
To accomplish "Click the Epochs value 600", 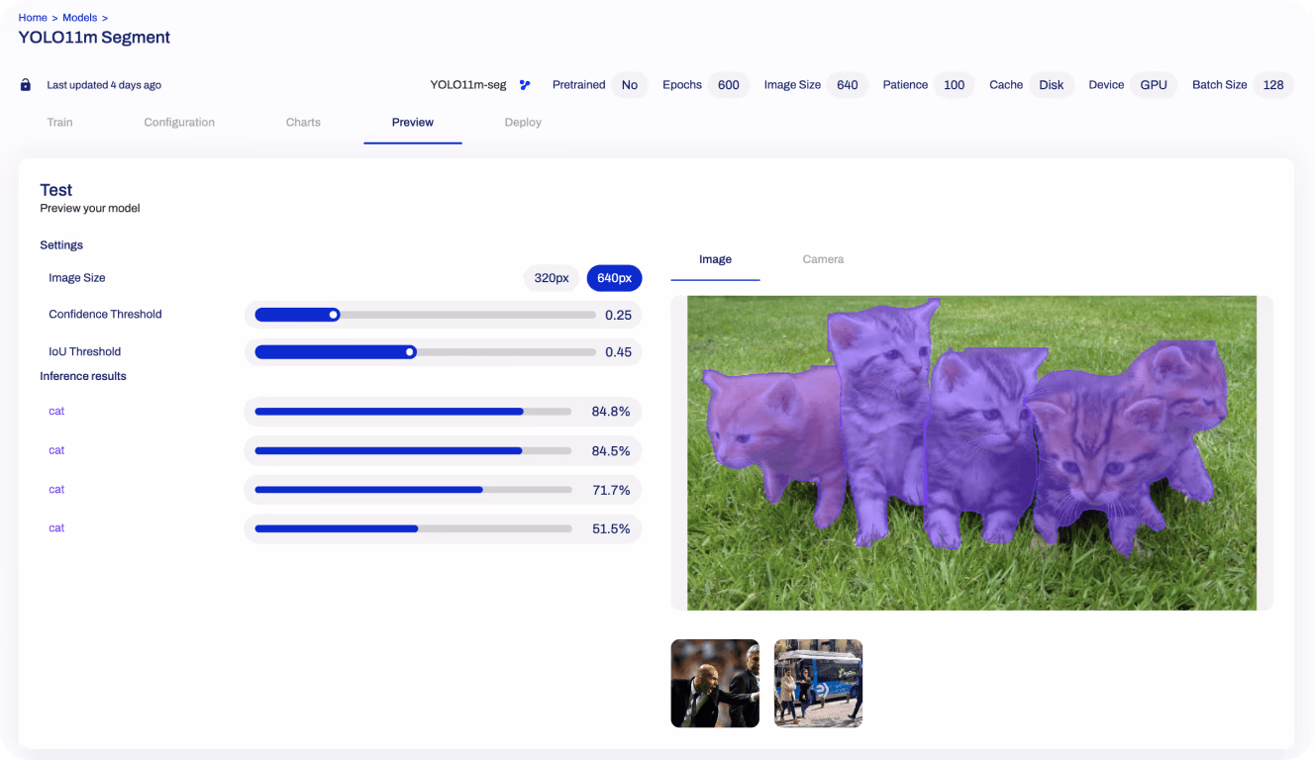I will [x=729, y=85].
